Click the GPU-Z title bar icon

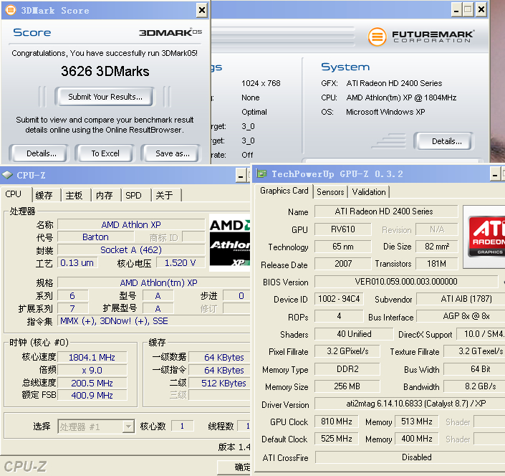point(261,173)
